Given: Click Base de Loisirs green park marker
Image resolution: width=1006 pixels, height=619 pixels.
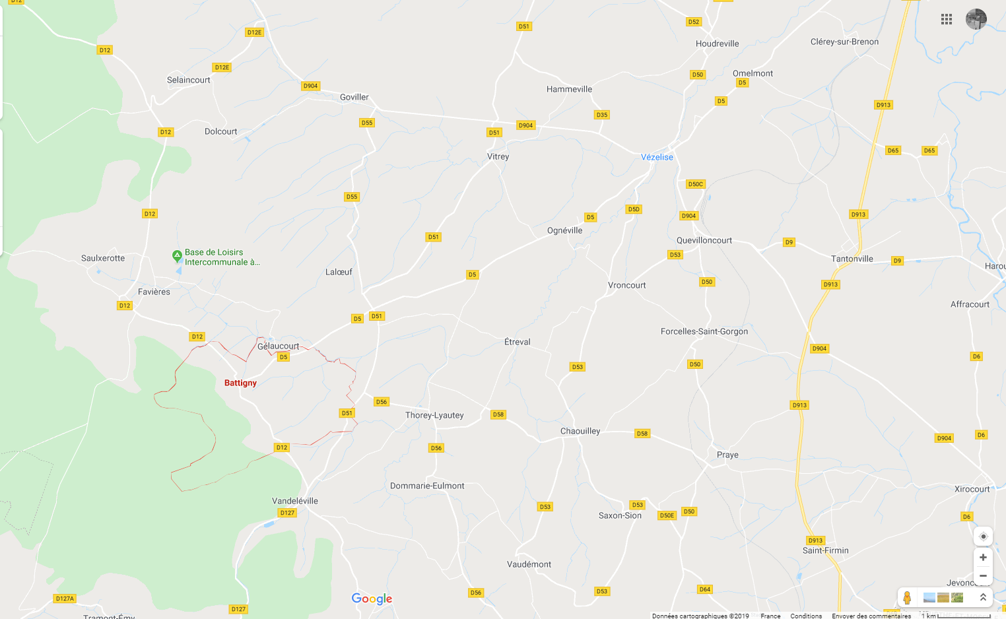Looking at the screenshot, I should click(x=177, y=255).
